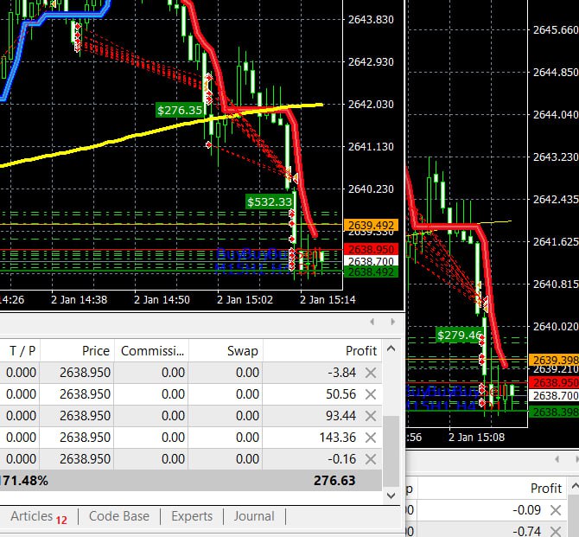
Task: Click the left chart tabs scroll-left arrow
Action: (372, 322)
